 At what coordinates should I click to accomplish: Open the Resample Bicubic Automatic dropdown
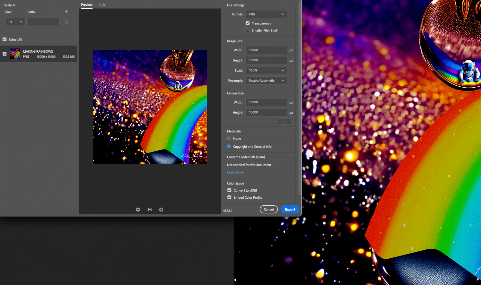click(266, 81)
